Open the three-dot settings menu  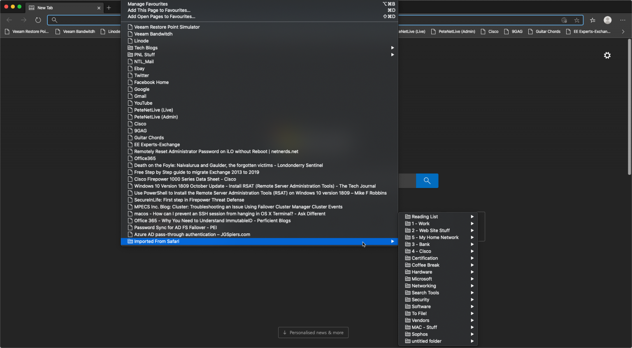point(623,20)
